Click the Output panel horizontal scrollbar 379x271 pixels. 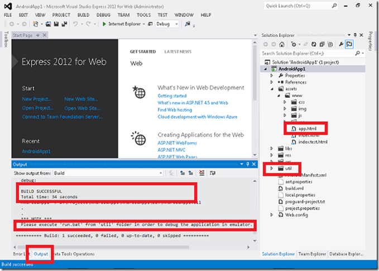(x=103, y=247)
